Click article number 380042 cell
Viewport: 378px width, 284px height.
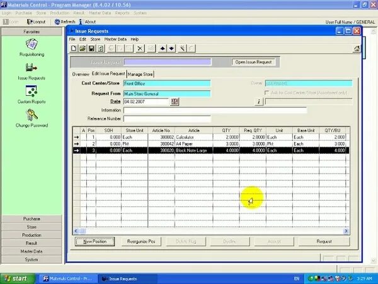coord(161,144)
